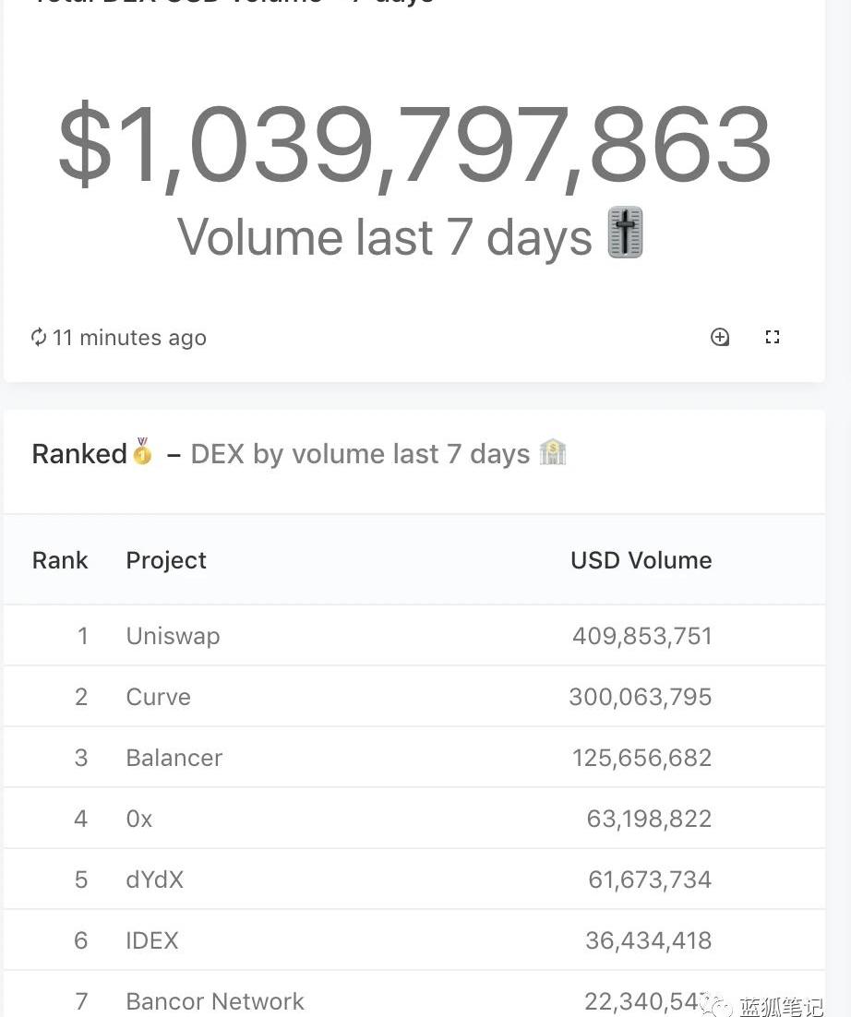851x1017 pixels.
Task: Click the zoom-in magnifier icon
Action: (720, 337)
